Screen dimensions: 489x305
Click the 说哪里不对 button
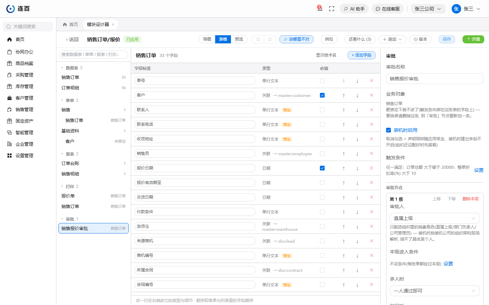coord(296,39)
